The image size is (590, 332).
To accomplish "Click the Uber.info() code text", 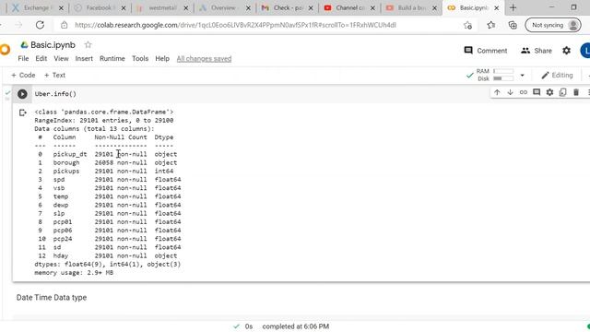I will click(x=55, y=94).
